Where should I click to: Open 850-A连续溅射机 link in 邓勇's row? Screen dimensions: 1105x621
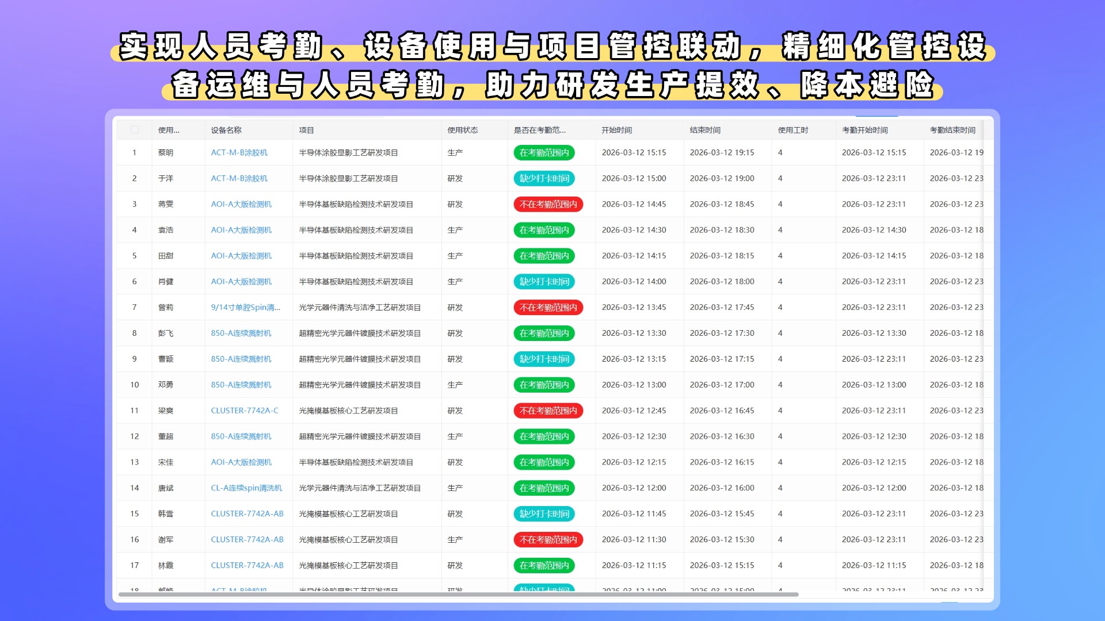[x=241, y=385]
